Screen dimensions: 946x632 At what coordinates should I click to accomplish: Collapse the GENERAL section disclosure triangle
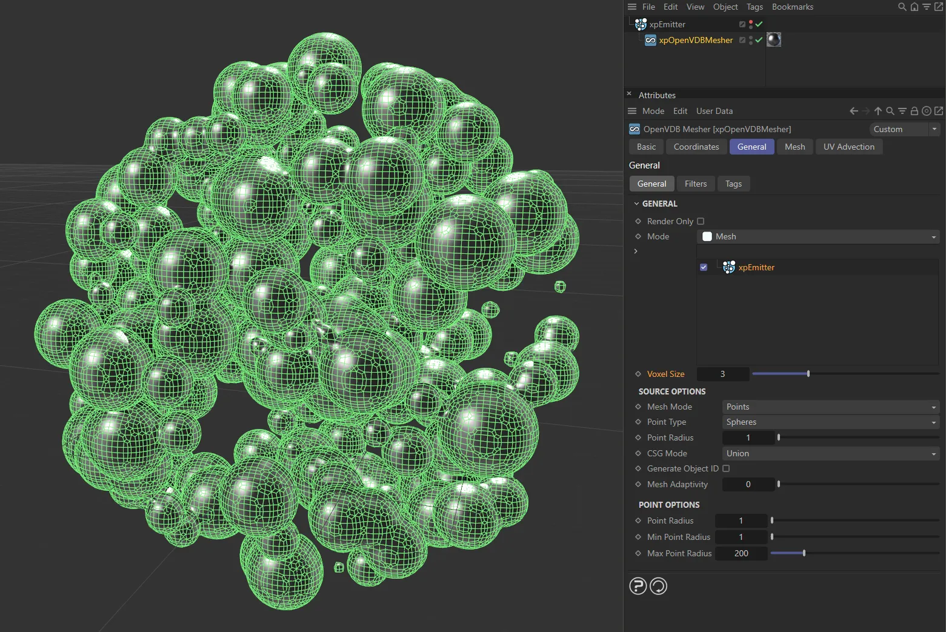click(636, 204)
